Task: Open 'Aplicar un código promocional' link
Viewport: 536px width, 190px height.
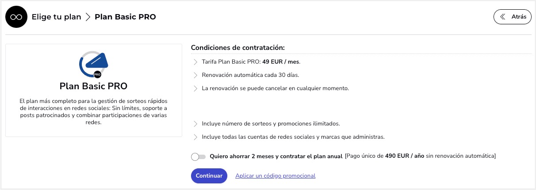Action: pyautogui.click(x=275, y=175)
